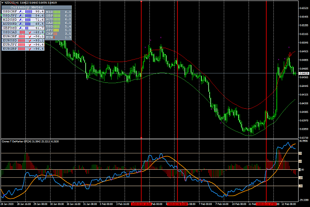Click the 12 Feb 08:00 time axis label
Screen dimensions: 310x207
289,204
